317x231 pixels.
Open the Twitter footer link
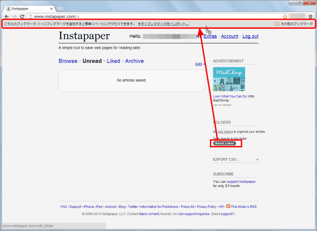[x=133, y=207]
